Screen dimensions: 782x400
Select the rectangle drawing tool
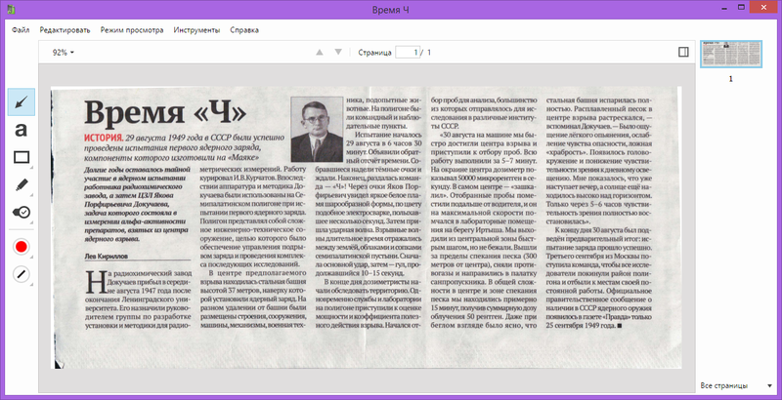[x=21, y=157]
